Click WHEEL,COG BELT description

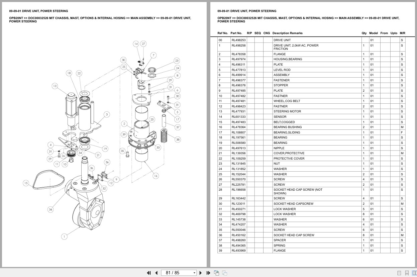287,101
